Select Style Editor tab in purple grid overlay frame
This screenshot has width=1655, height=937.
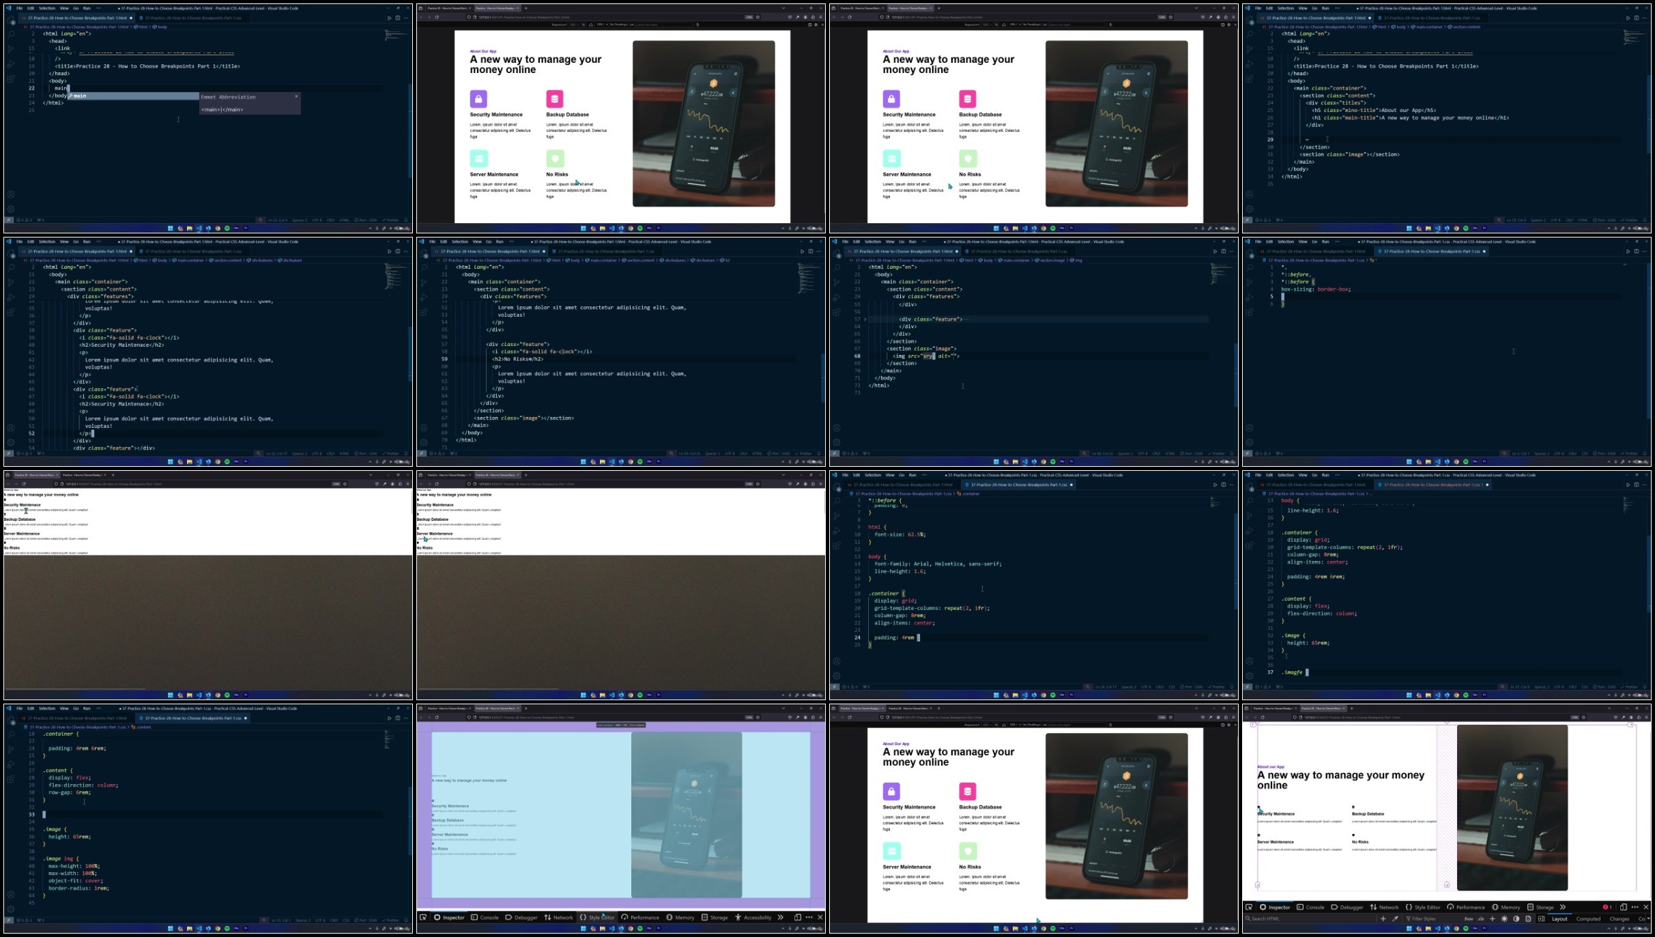(598, 917)
